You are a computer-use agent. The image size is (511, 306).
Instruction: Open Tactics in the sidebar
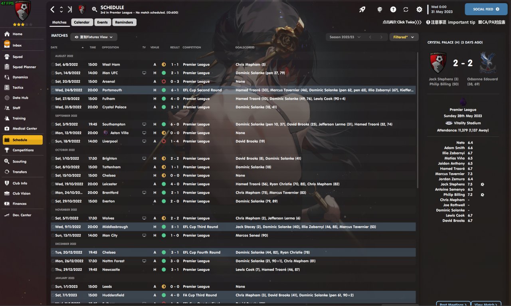(x=18, y=87)
